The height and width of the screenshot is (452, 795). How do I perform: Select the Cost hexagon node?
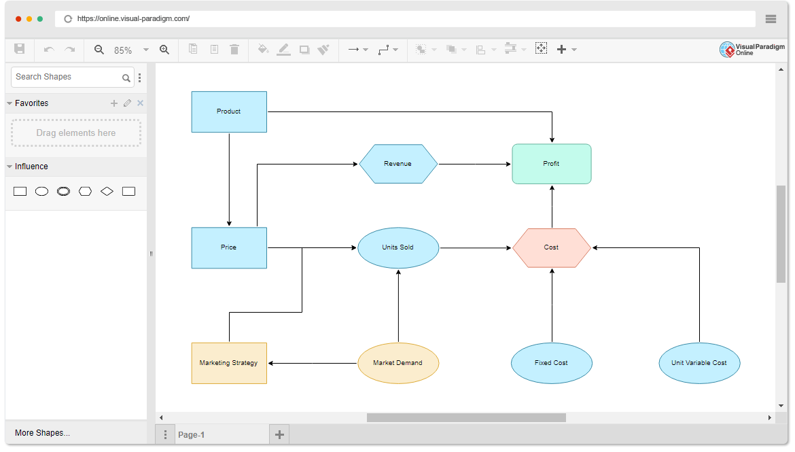coord(552,247)
